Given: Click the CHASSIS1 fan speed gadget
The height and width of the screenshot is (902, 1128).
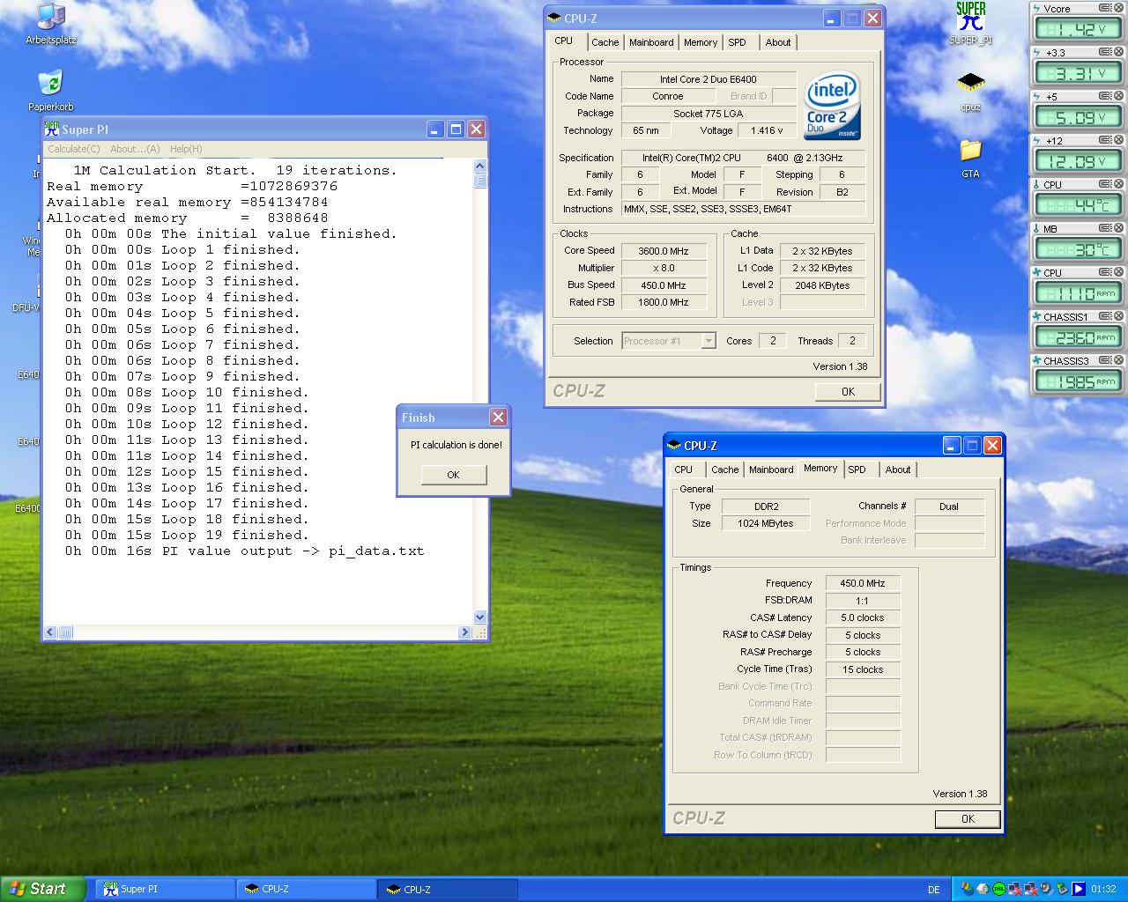Looking at the screenshot, I should pos(1077,336).
